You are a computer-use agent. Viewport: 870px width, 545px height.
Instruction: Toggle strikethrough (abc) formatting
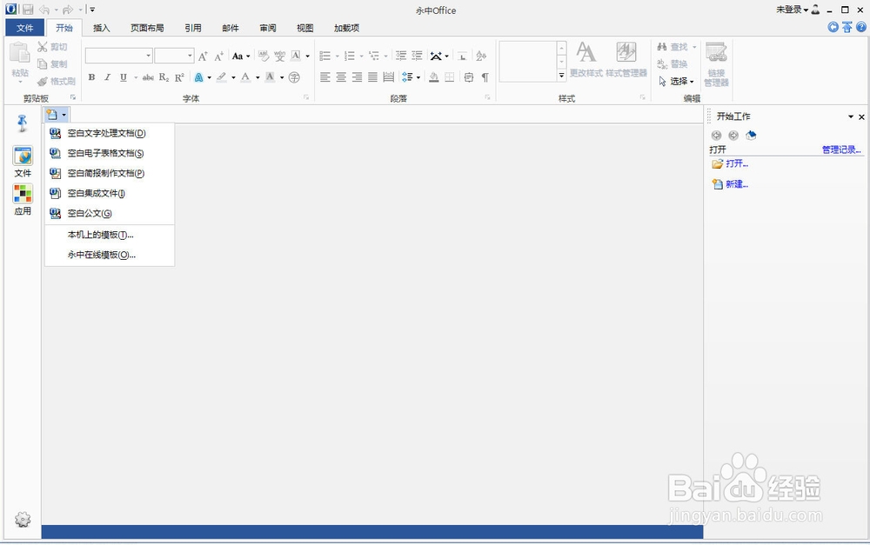point(148,77)
